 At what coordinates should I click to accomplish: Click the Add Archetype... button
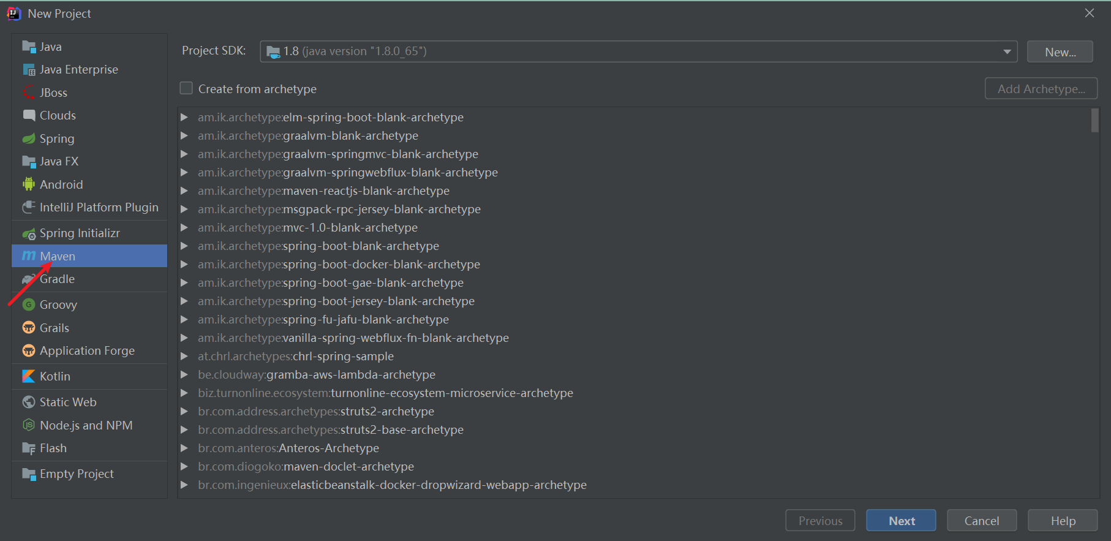[x=1041, y=88]
